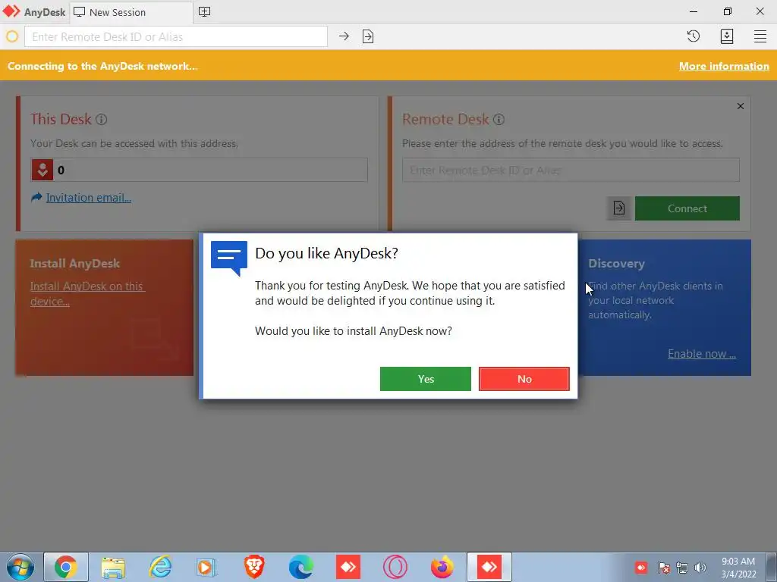Open Windows Media Player from taskbar
Viewport: 777px width, 582px height.
[206, 567]
